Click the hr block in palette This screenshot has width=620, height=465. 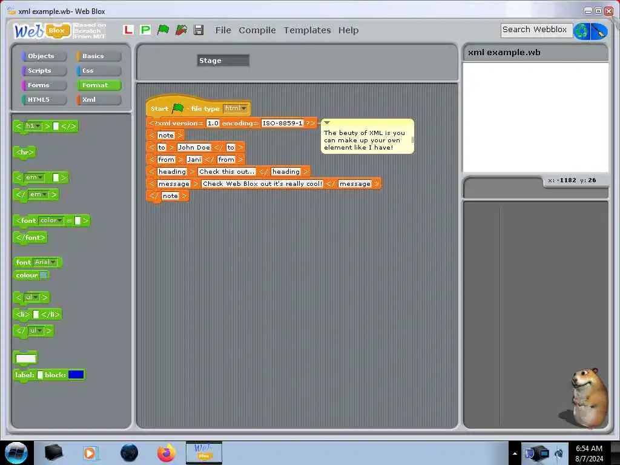click(x=24, y=152)
